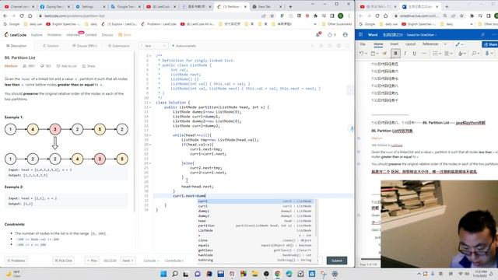Choose head in the autocomplete popup
Image resolution: width=498 pixels, height=280 pixels.
click(256, 221)
